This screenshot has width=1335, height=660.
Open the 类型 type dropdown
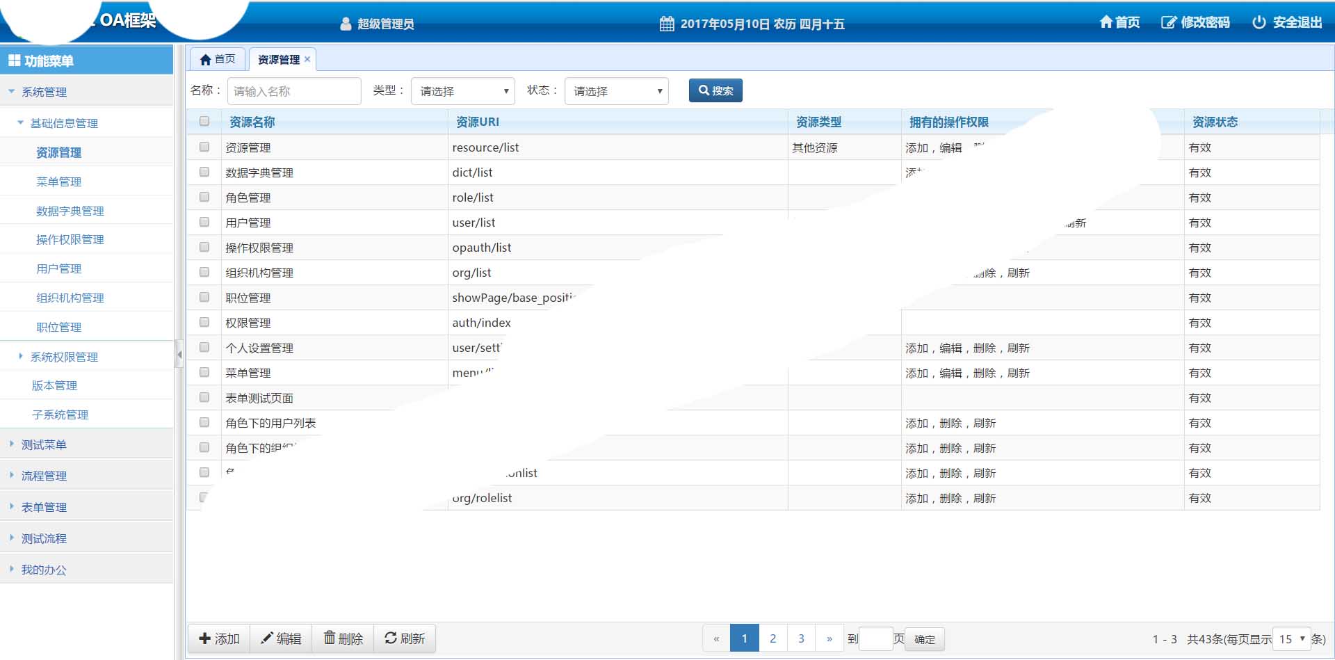[463, 91]
